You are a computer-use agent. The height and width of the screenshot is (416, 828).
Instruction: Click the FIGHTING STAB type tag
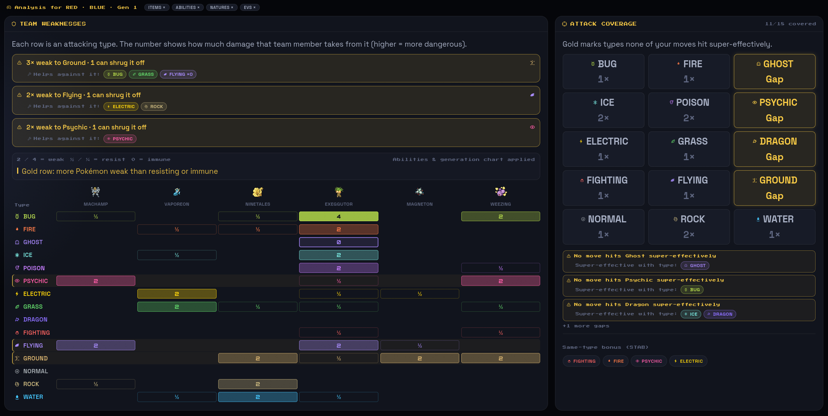pyautogui.click(x=582, y=361)
